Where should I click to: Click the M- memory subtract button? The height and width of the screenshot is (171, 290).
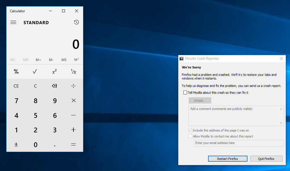51,60
